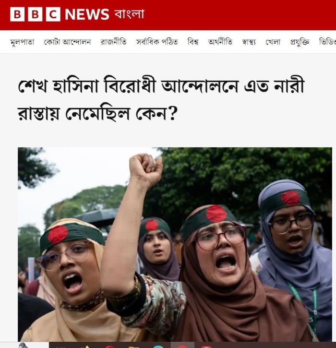Click the শেখ হাসিনা article headline

[161, 100]
